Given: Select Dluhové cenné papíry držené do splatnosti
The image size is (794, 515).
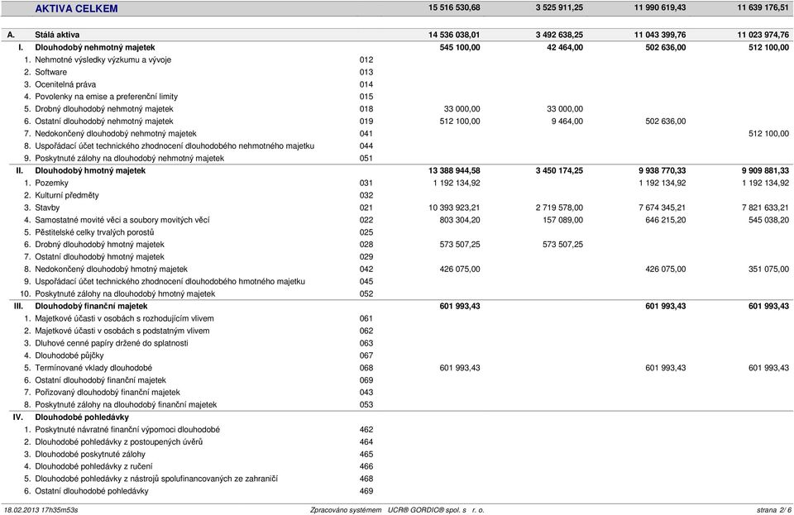Looking at the screenshot, I should coord(112,343).
